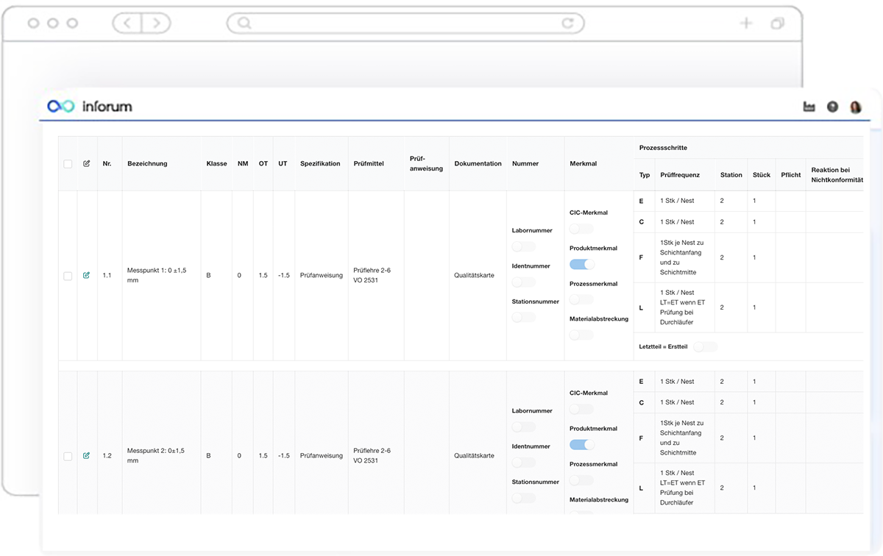Click the new tab plus icon

click(745, 23)
